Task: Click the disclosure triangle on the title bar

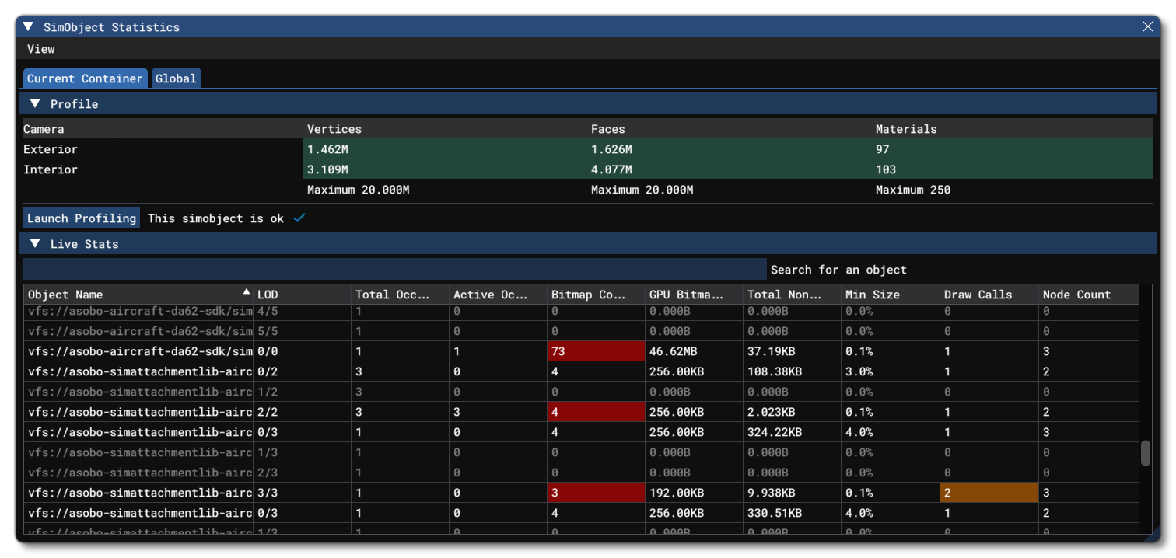Action: 28,26
